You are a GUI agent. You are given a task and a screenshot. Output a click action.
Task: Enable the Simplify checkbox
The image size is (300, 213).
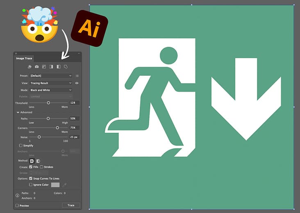point(20,145)
